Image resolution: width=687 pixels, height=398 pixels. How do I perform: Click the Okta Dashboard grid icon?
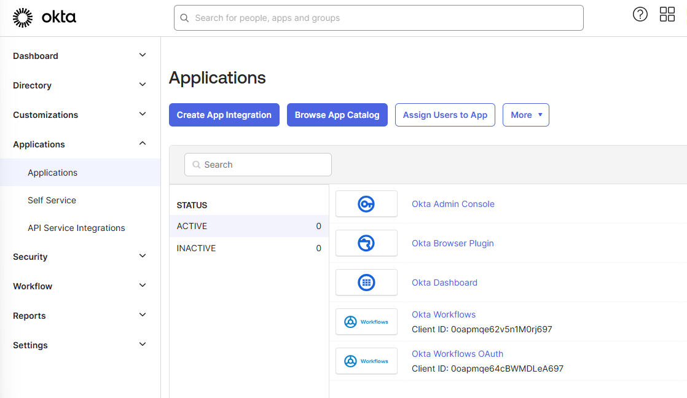(366, 283)
